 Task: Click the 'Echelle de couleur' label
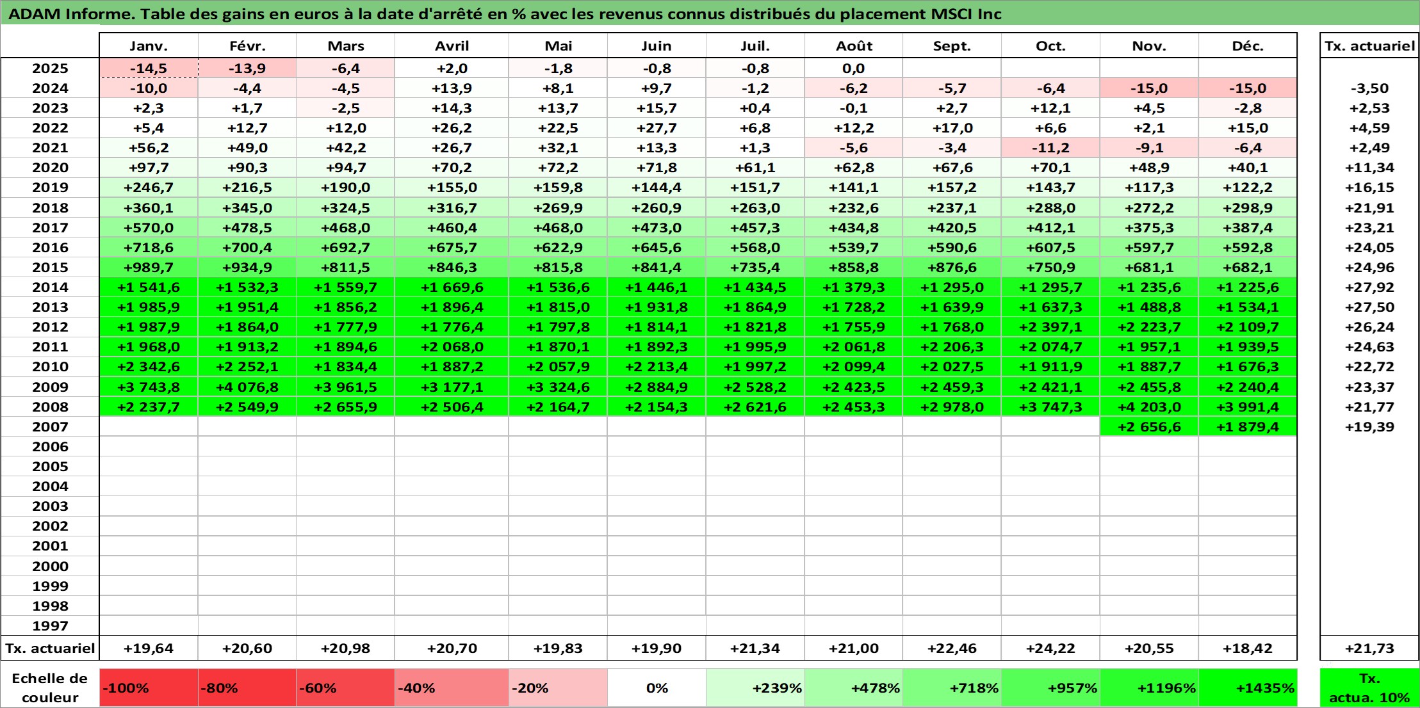pyautogui.click(x=50, y=688)
